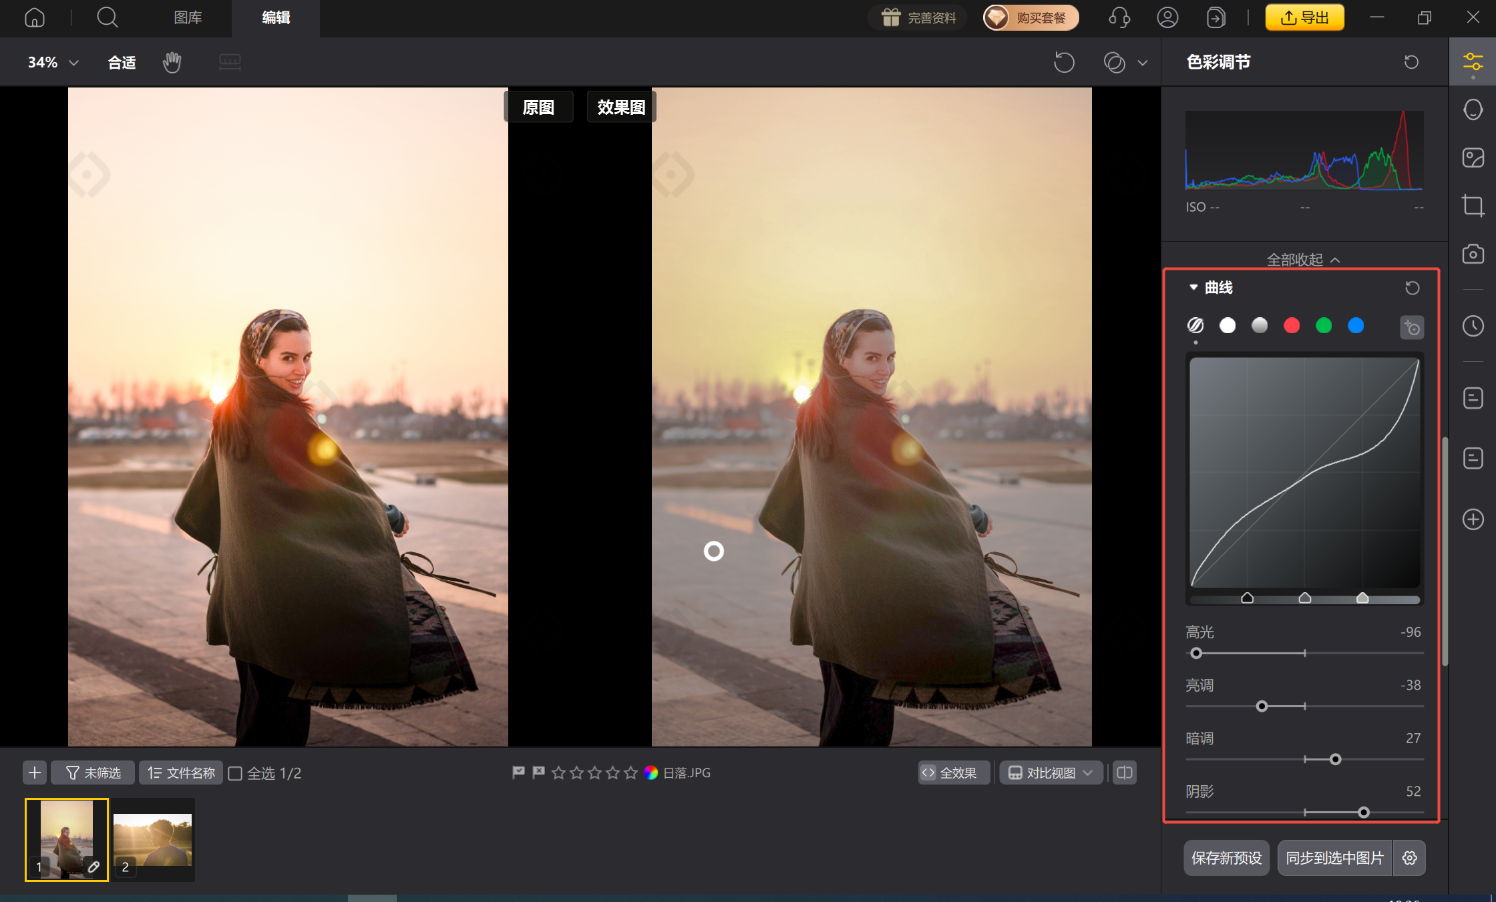Select the hand pan tool

172,62
